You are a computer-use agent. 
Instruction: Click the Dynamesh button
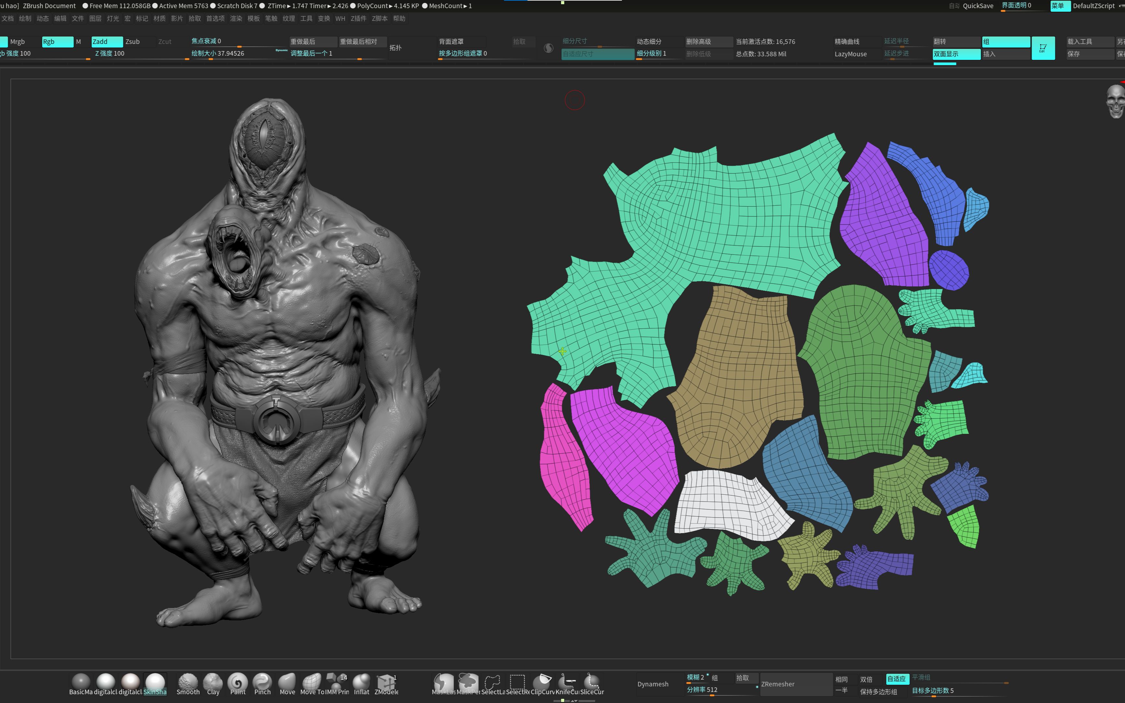[653, 683]
